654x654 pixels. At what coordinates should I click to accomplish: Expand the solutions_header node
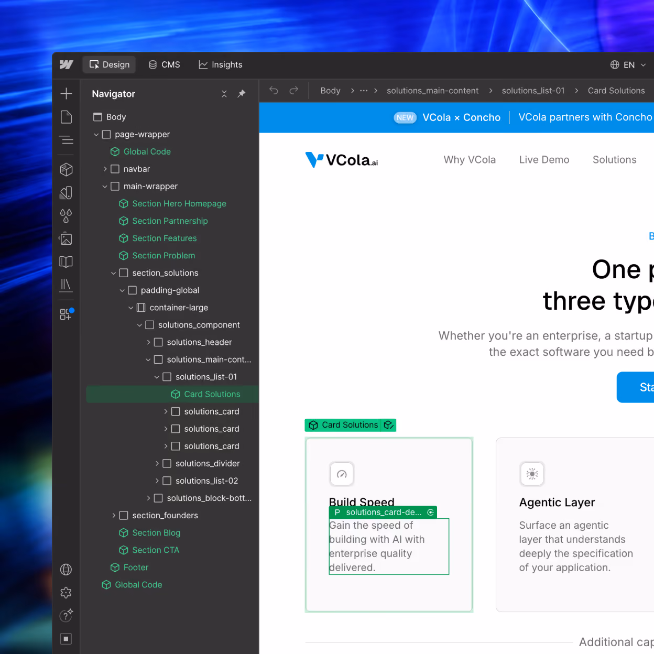click(148, 342)
